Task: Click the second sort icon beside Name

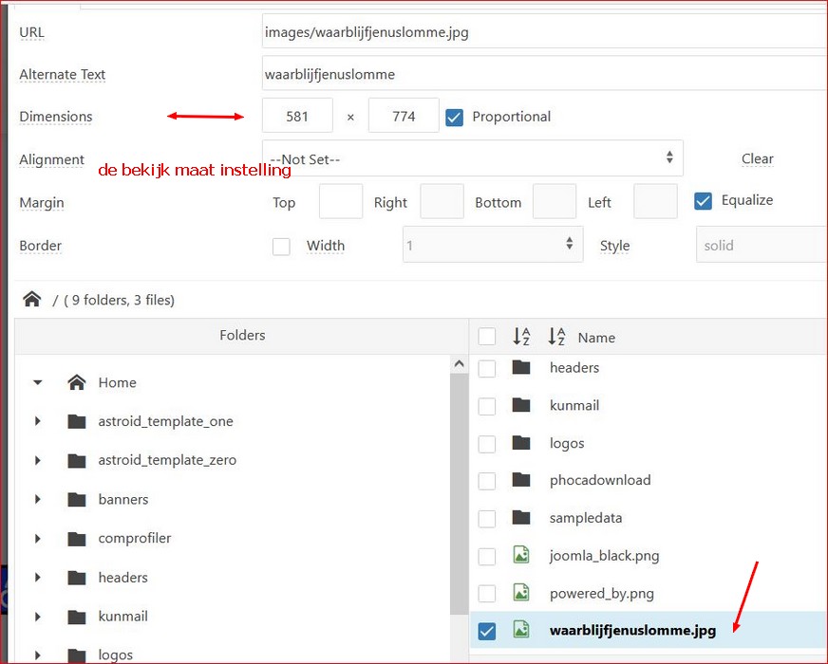Action: (556, 337)
